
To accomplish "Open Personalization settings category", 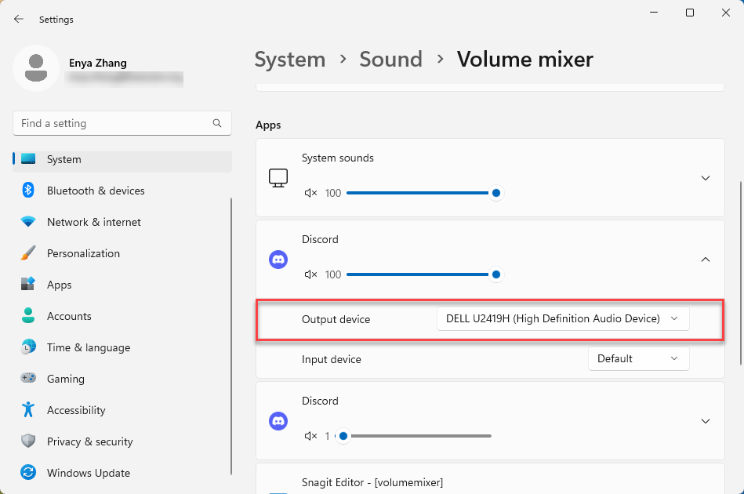I will tap(83, 253).
